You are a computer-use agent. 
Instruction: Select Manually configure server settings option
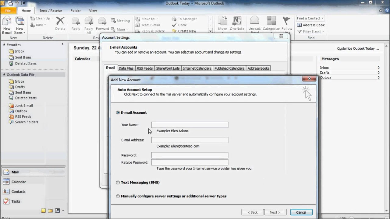(x=118, y=196)
